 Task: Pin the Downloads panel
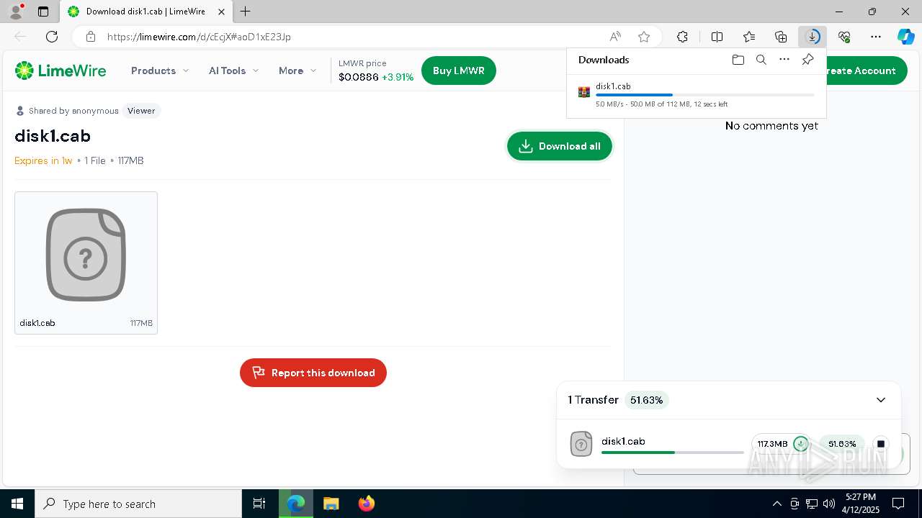(x=807, y=60)
